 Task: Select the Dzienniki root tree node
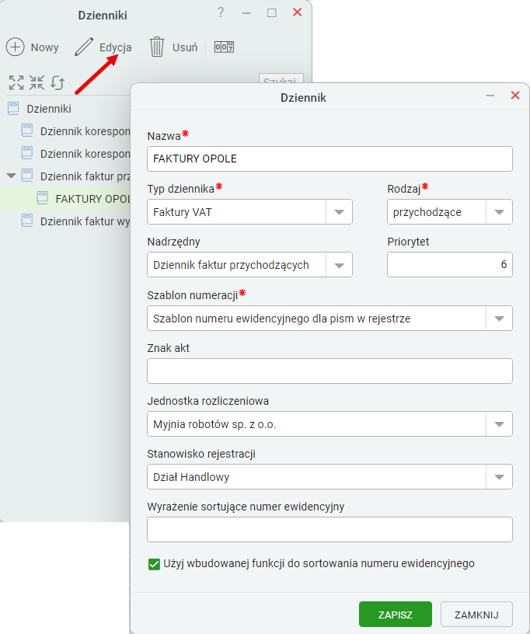tap(49, 109)
